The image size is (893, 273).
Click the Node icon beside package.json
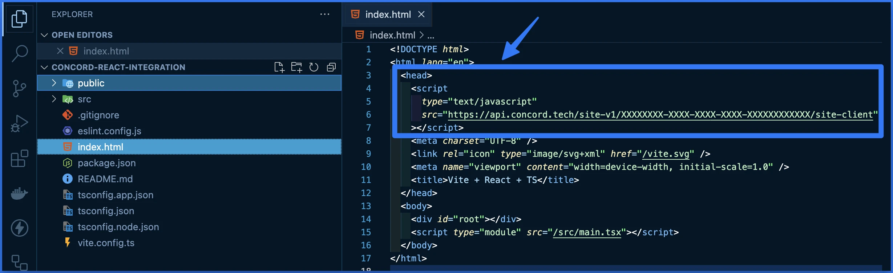pyautogui.click(x=68, y=163)
